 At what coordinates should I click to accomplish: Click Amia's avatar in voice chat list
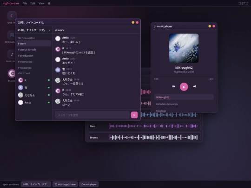click(20, 103)
